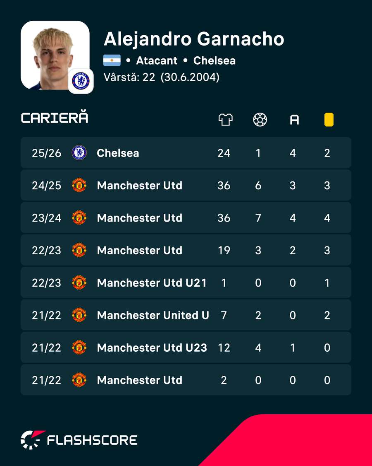
Task: Click the Chelsea crest in 25/26 row
Action: [x=79, y=153]
